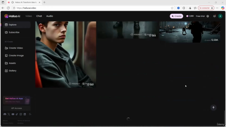The height and width of the screenshot is (127, 226).
Task: Open Create Image in sidebar
Action: pos(17,56)
